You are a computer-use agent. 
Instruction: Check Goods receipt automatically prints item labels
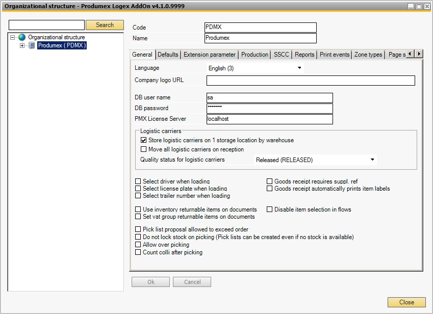point(269,189)
